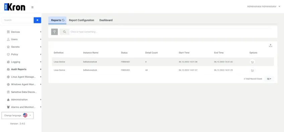Screen dimensions: 284x132
Task: Open Secrets in the sidebar
Action: (x=15, y=47)
